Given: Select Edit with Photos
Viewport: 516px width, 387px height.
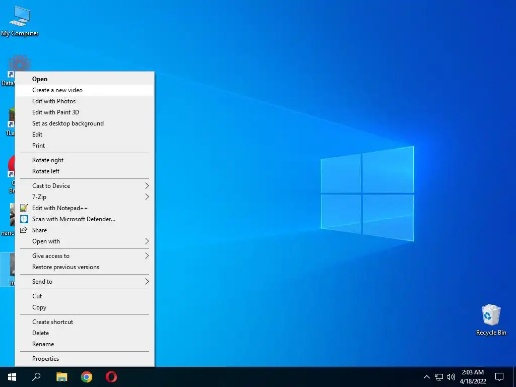Looking at the screenshot, I should click(x=85, y=101).
